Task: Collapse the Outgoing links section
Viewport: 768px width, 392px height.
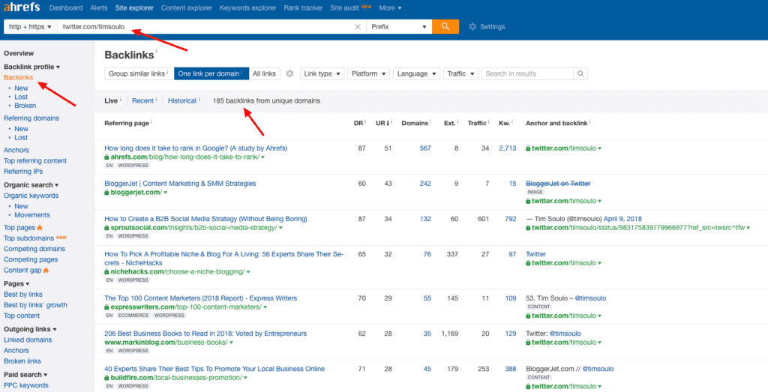Action: click(x=30, y=329)
